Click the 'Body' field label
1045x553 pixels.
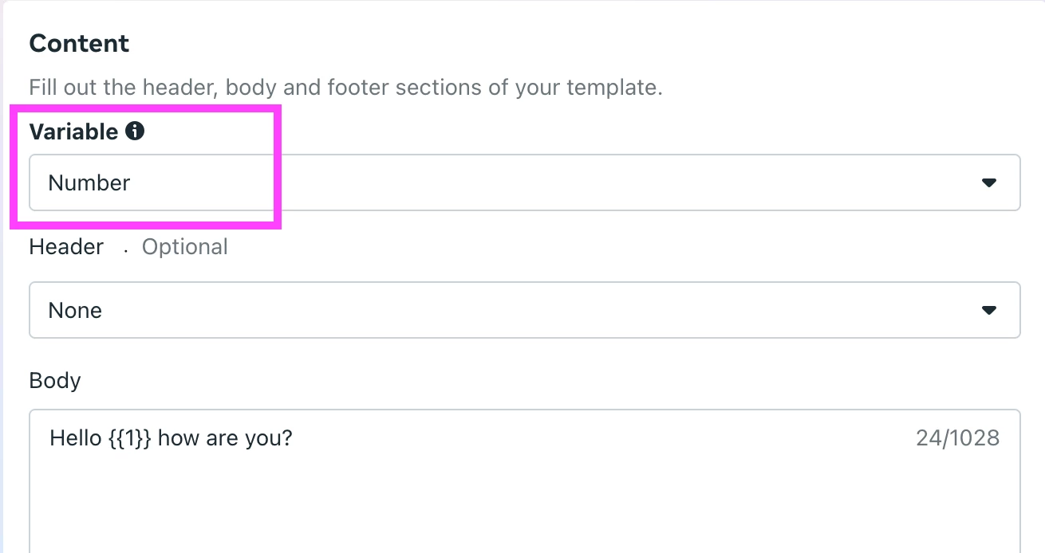tap(55, 380)
